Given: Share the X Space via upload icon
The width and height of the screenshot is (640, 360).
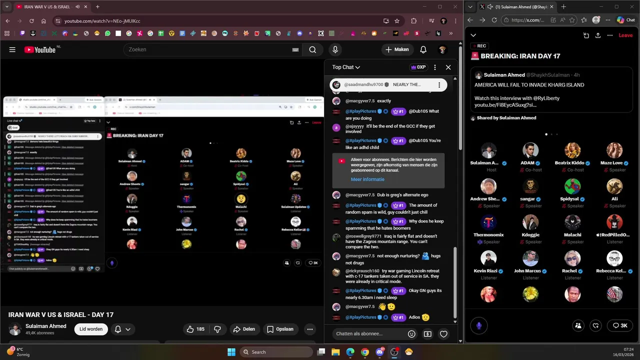Looking at the screenshot, I should point(598,35).
